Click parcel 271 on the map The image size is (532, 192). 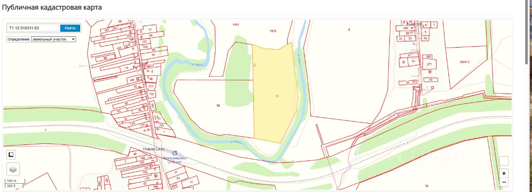tap(429, 65)
